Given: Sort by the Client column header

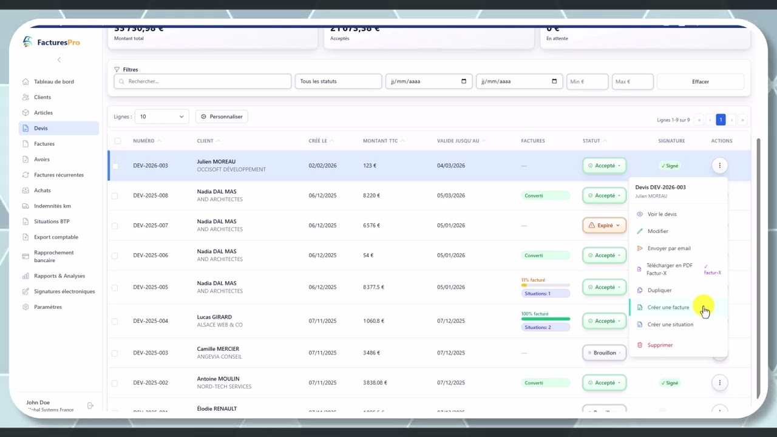Looking at the screenshot, I should tap(208, 141).
